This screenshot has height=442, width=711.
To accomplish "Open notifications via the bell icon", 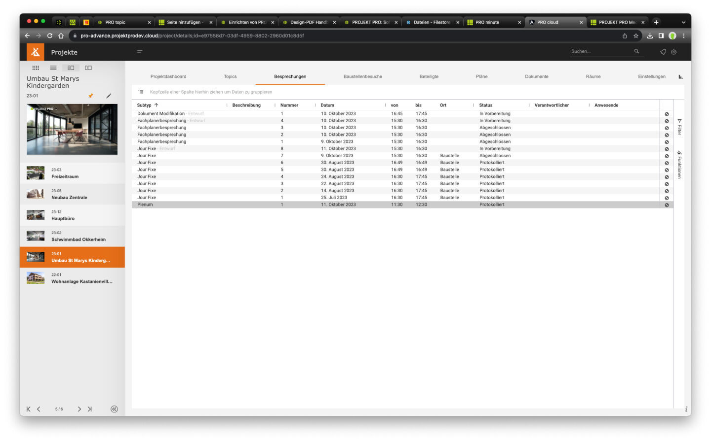I will [663, 52].
